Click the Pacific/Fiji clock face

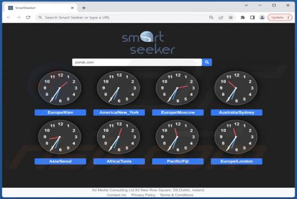(177, 137)
